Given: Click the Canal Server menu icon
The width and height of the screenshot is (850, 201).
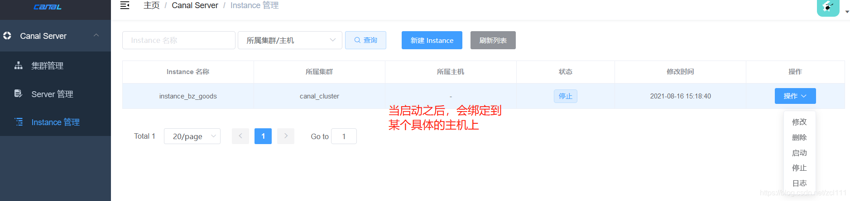Looking at the screenshot, I should click(7, 35).
